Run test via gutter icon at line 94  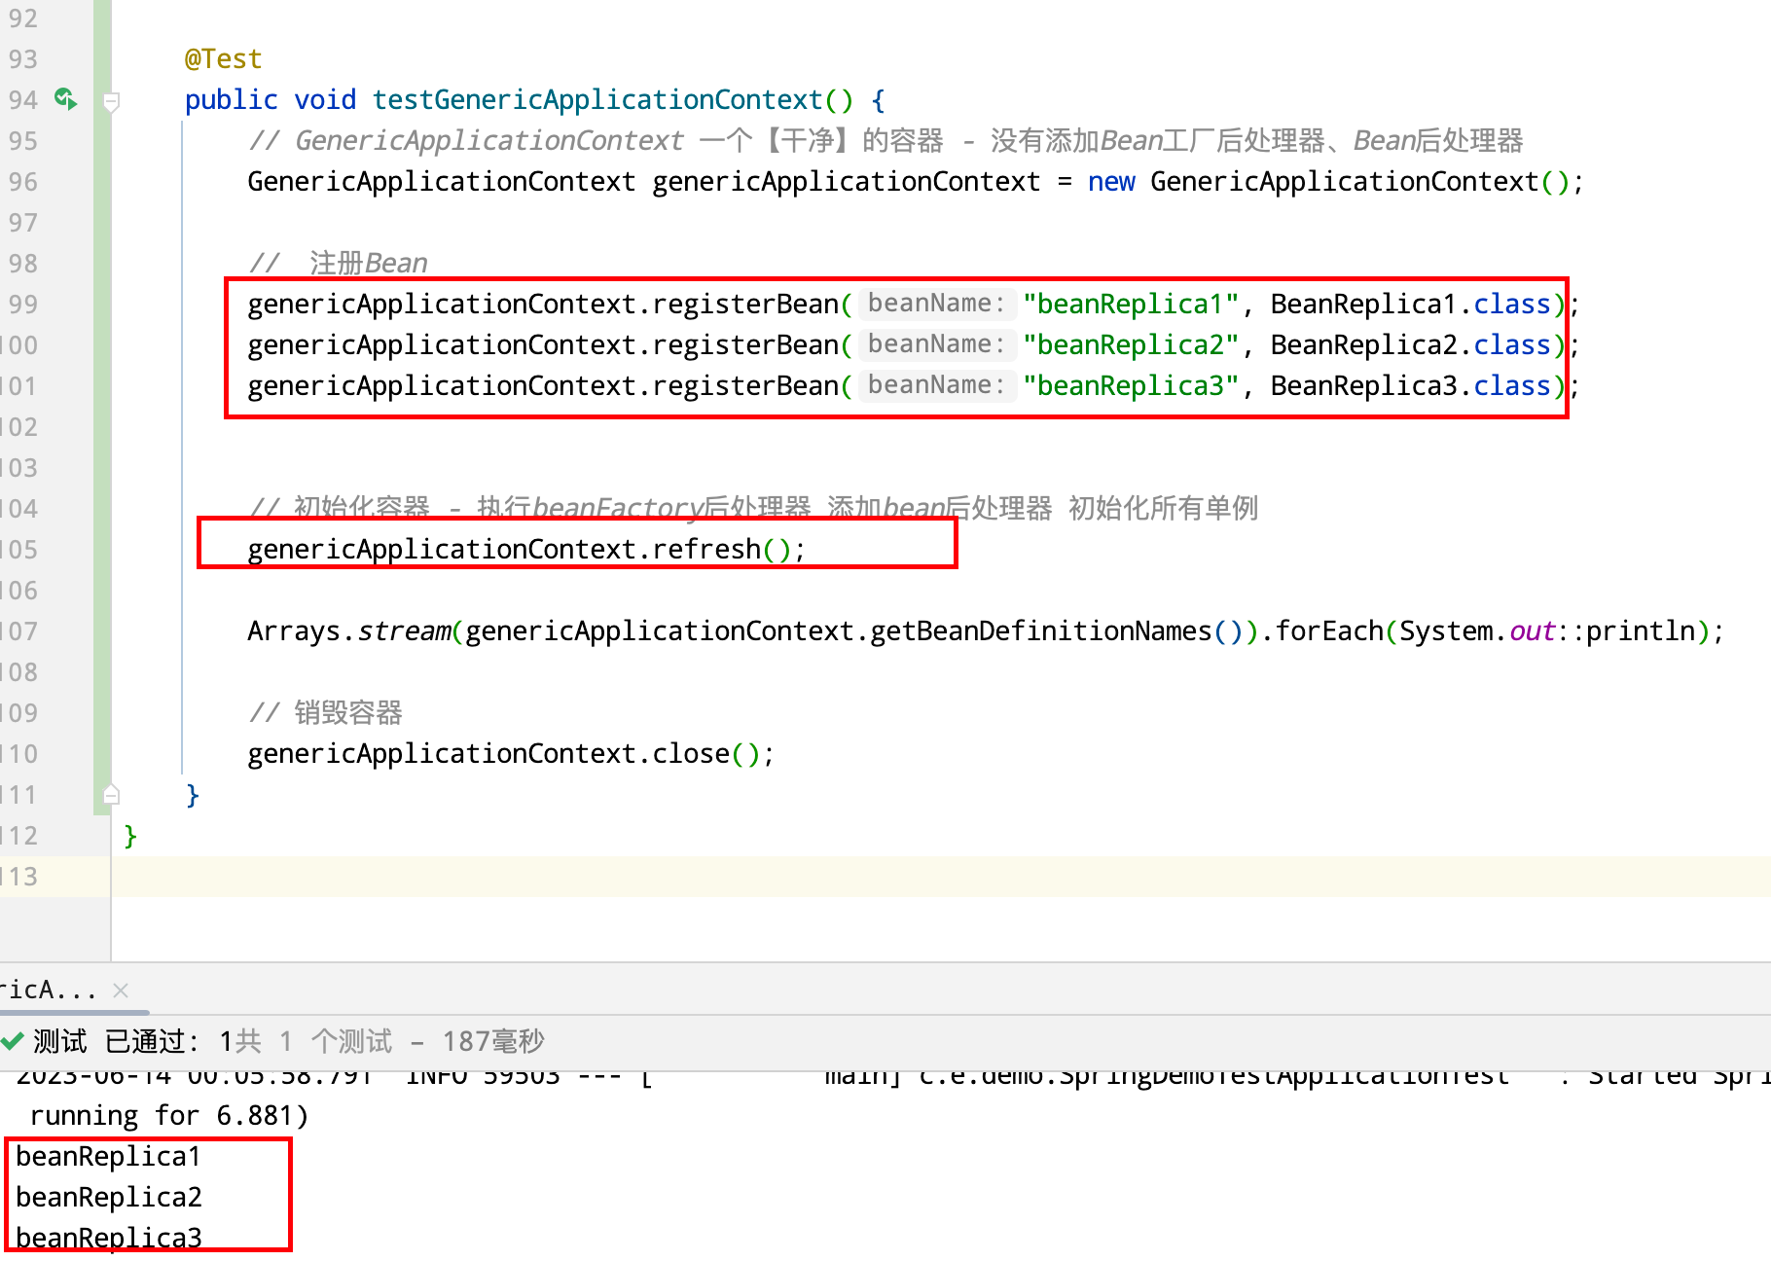tap(65, 99)
